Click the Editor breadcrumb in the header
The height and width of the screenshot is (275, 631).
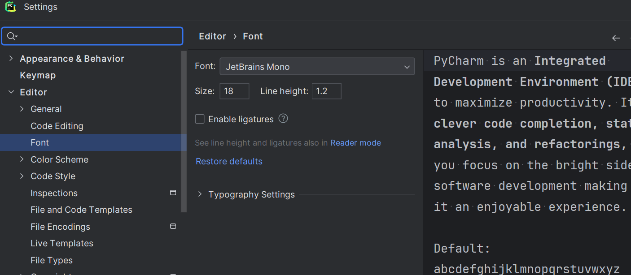[x=212, y=36]
